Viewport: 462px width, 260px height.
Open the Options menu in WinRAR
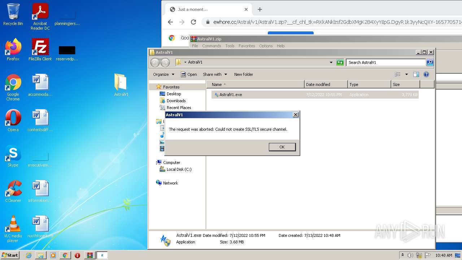[x=266, y=46]
